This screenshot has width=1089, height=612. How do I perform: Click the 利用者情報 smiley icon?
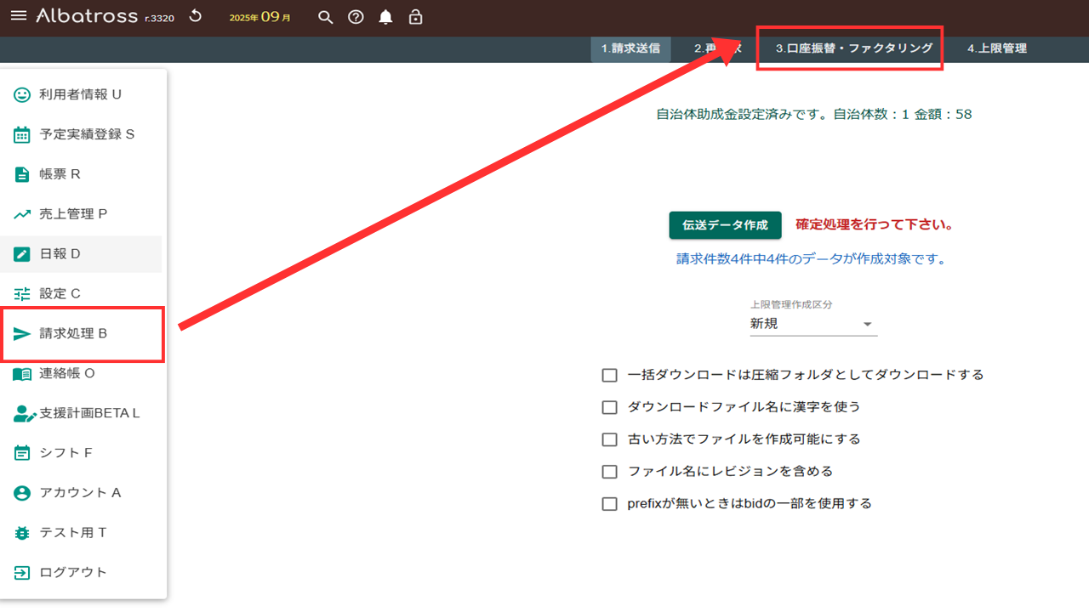click(22, 94)
